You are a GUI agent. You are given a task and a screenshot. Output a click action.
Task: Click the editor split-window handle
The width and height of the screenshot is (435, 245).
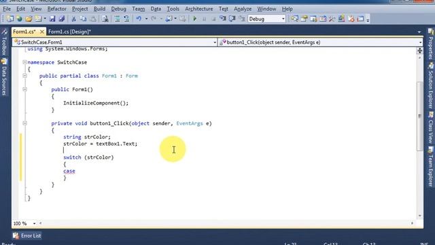pos(420,50)
